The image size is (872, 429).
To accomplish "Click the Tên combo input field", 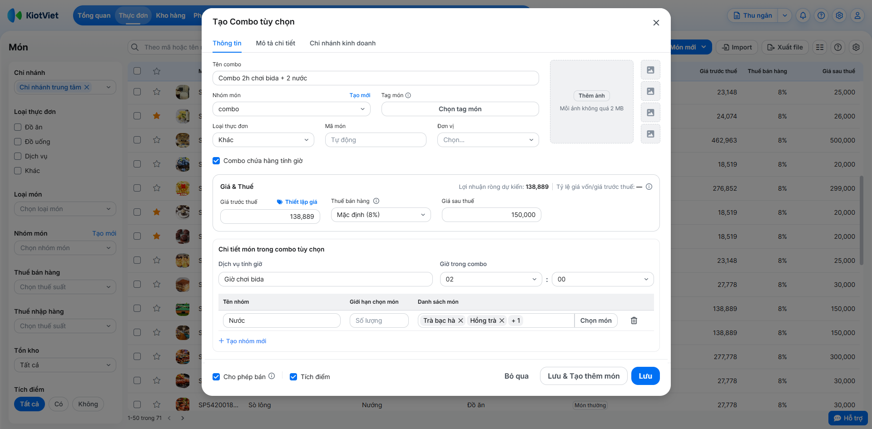I will tap(375, 78).
